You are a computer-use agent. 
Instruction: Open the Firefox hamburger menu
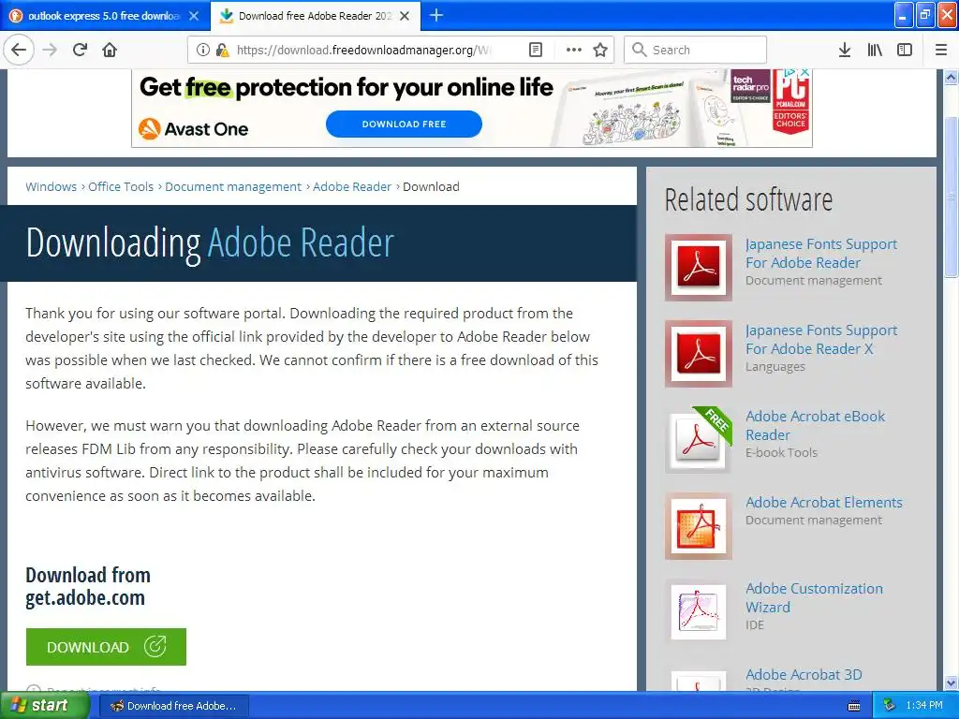(941, 50)
